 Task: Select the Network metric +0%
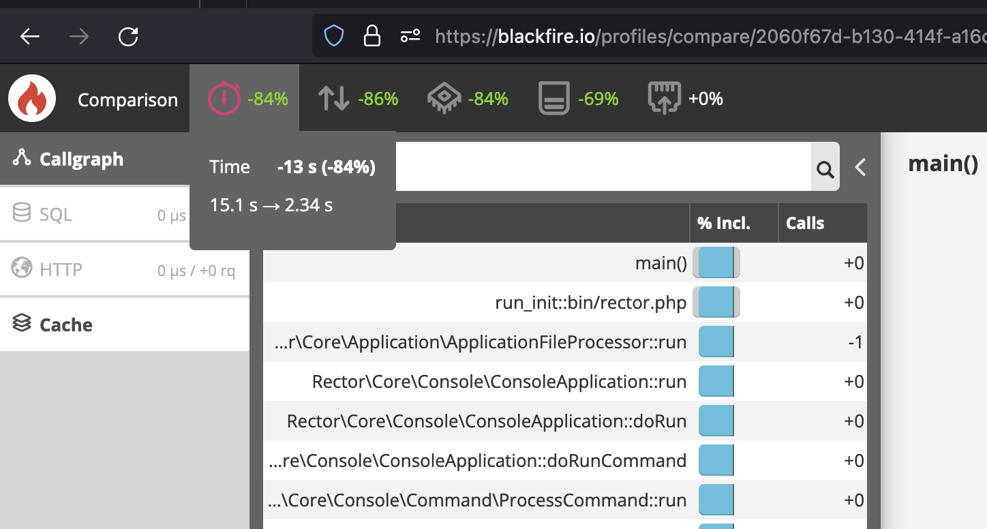click(685, 99)
